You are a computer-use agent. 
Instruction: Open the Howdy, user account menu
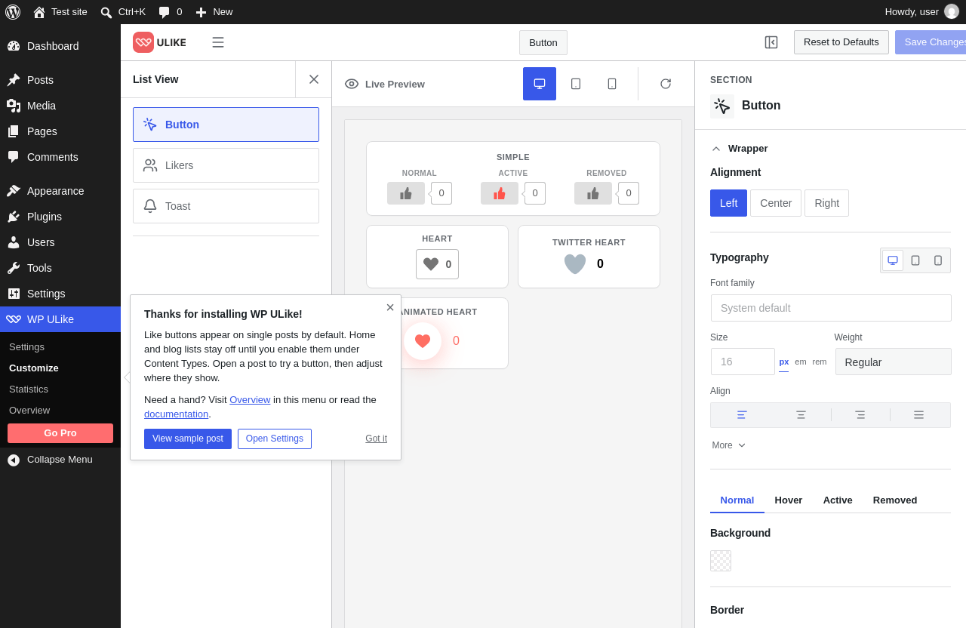click(921, 12)
